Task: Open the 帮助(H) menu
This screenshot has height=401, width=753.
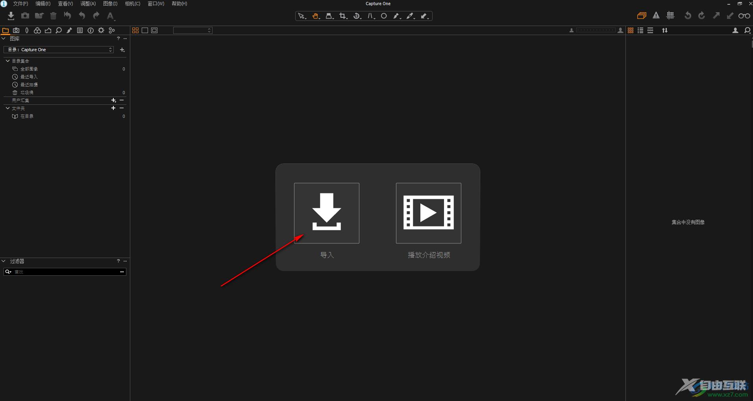Action: point(179,4)
